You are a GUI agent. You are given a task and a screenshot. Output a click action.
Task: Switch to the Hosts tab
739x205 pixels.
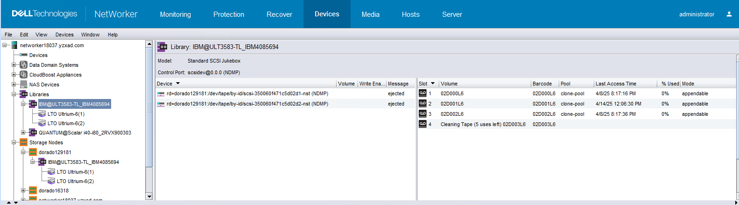411,14
